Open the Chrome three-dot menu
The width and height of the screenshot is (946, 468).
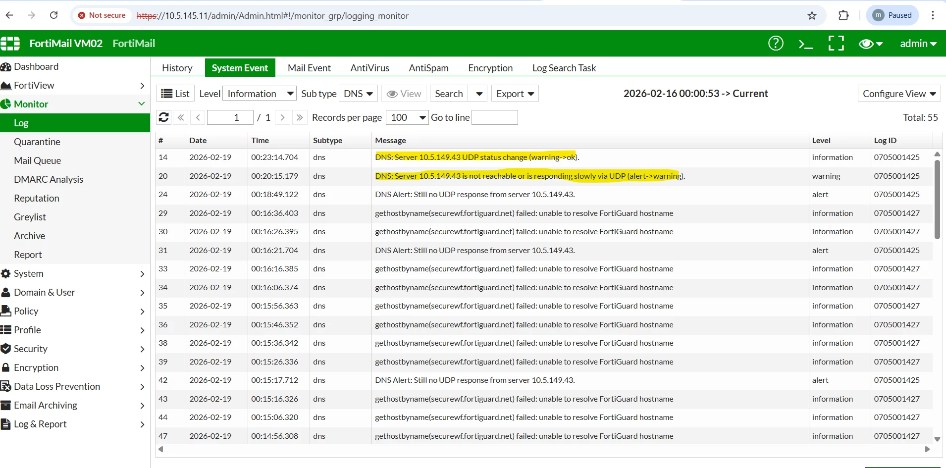click(x=933, y=15)
